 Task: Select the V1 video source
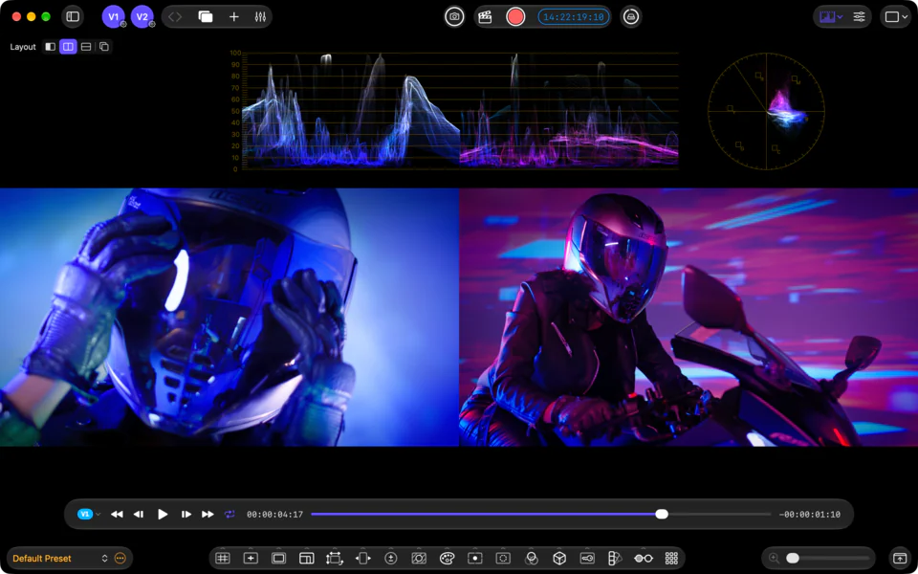click(114, 16)
